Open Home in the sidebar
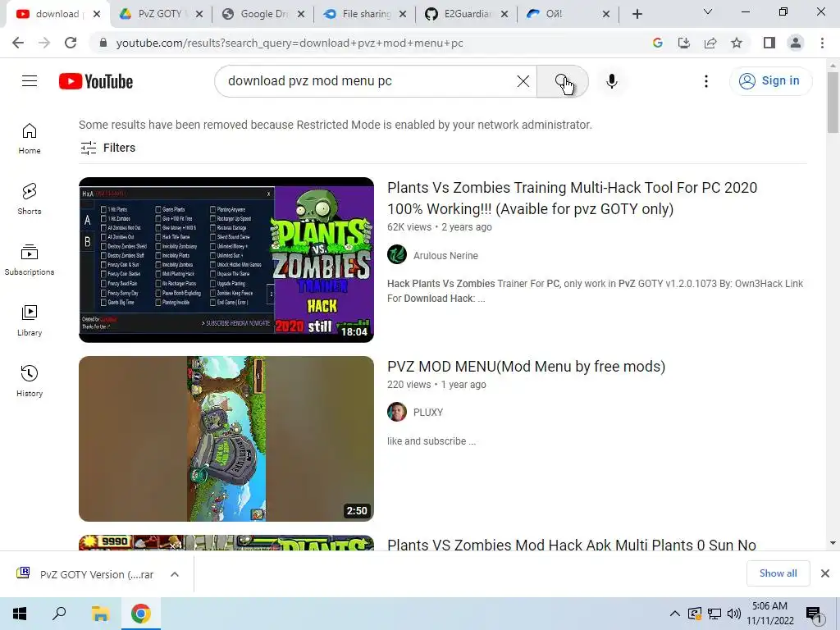 coord(30,139)
